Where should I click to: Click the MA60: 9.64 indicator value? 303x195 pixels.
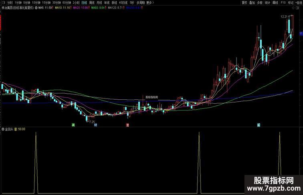point(99,8)
